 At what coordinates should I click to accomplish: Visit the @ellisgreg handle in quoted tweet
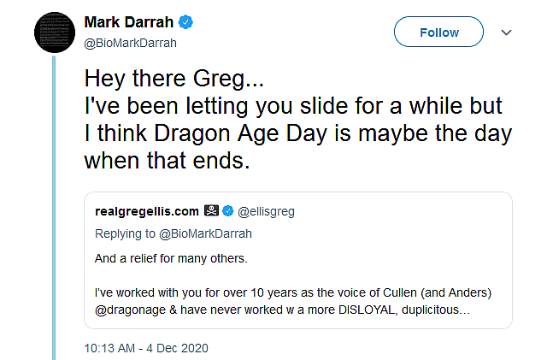268,211
